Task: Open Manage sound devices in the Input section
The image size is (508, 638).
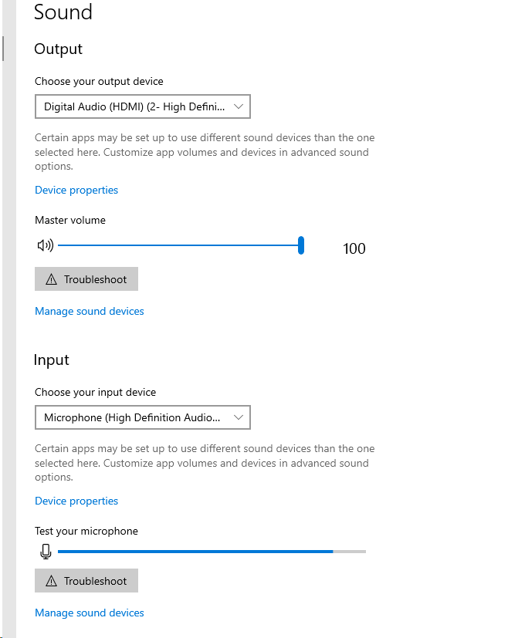Action: (x=90, y=613)
